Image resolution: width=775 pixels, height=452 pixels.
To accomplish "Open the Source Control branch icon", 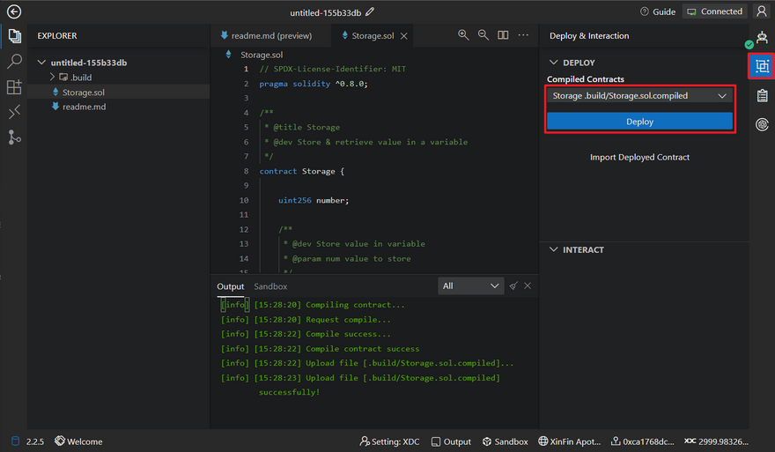I will (x=14, y=137).
